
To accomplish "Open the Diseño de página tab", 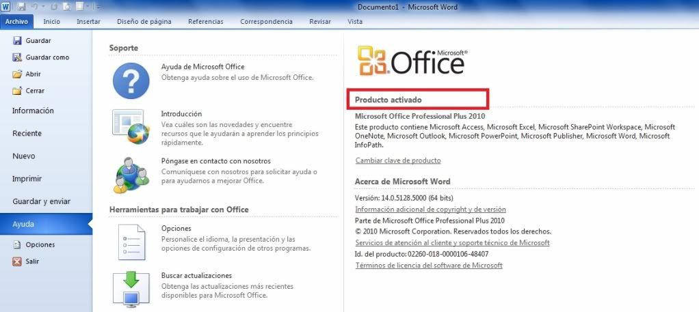I will (x=144, y=21).
